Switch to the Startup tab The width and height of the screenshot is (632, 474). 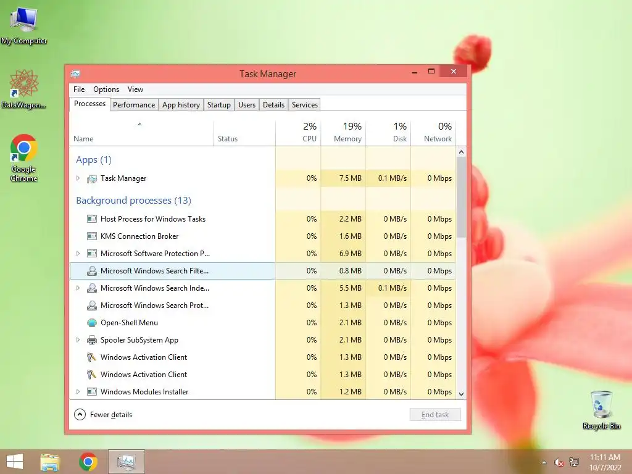tap(219, 105)
